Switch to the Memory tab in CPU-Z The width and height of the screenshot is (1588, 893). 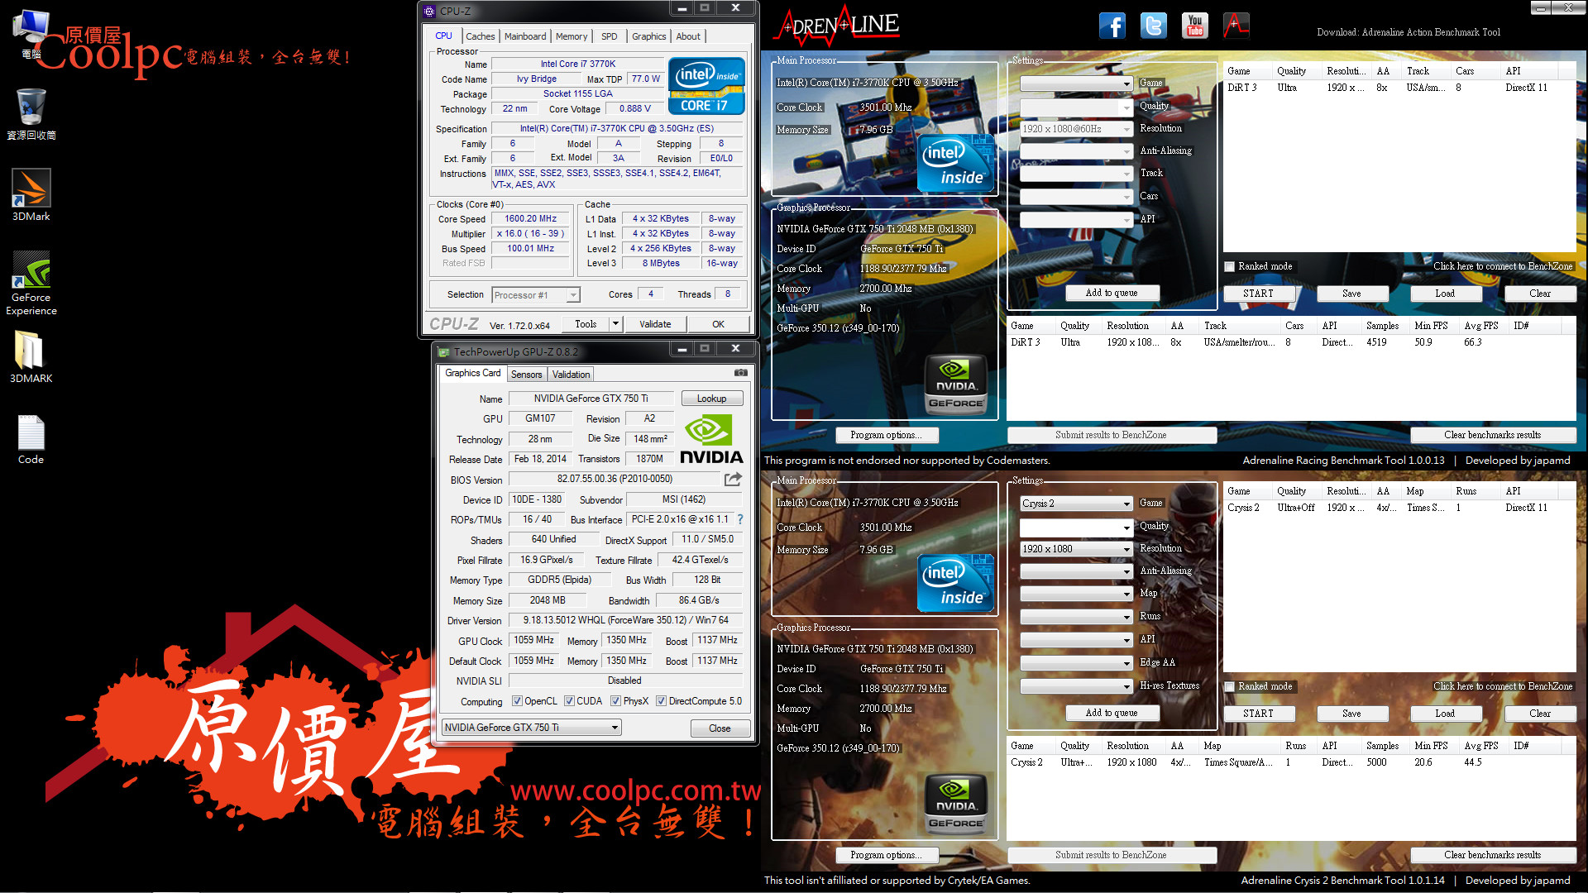572,36
